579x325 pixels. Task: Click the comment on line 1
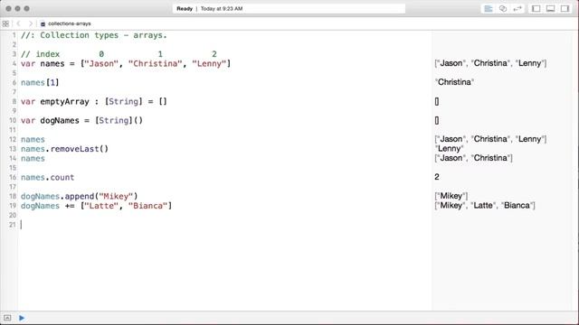pyautogui.click(x=94, y=35)
